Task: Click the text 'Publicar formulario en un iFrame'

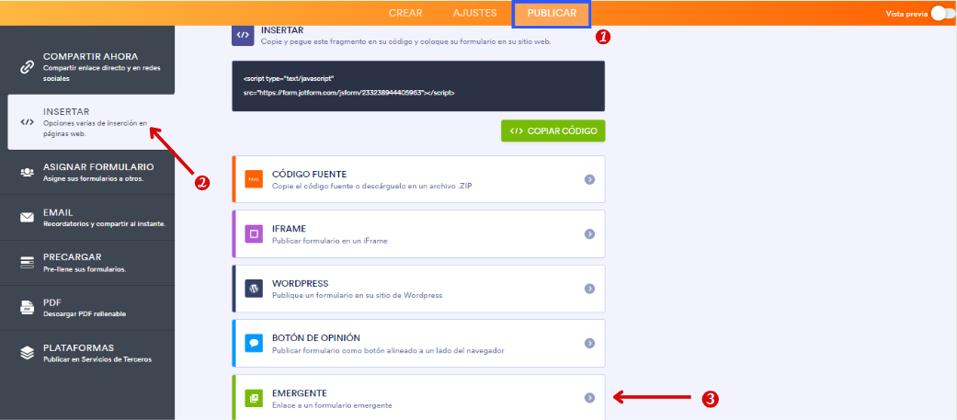Action: 330,241
